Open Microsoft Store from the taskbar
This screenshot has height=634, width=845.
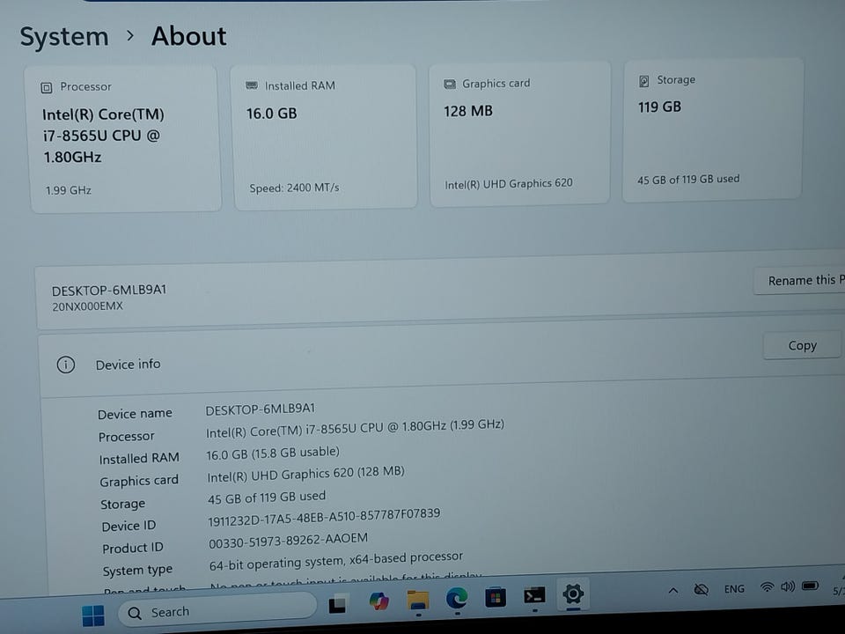(496, 597)
